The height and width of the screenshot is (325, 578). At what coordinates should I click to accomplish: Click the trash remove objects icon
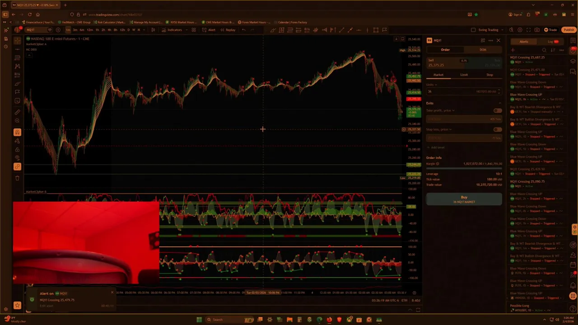pyautogui.click(x=17, y=178)
